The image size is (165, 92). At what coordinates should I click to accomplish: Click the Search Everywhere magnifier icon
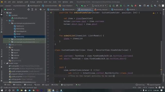(x=160, y=6)
